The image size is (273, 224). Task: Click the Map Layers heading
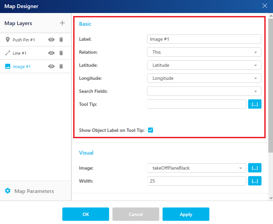tap(18, 23)
